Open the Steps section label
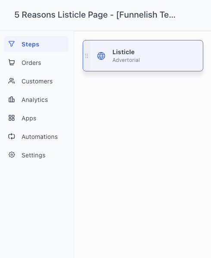Viewport: 211px width, 258px height. [x=31, y=44]
